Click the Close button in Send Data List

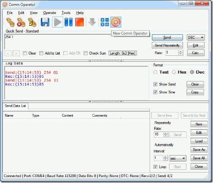click(199, 167)
